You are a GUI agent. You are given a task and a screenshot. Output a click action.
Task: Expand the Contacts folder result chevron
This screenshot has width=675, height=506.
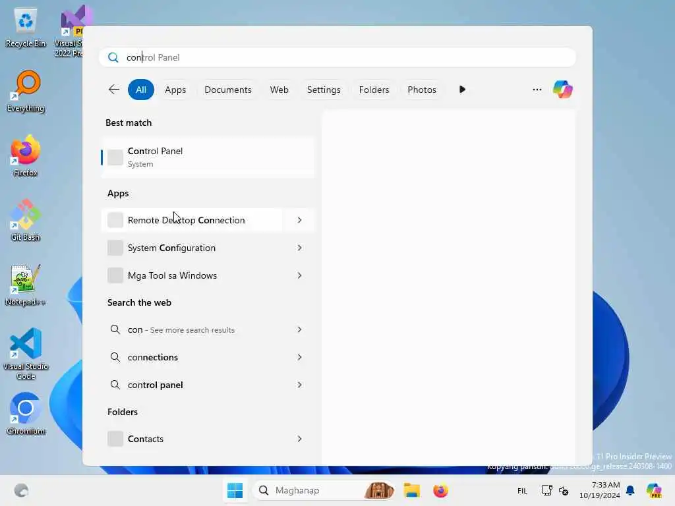[299, 438]
